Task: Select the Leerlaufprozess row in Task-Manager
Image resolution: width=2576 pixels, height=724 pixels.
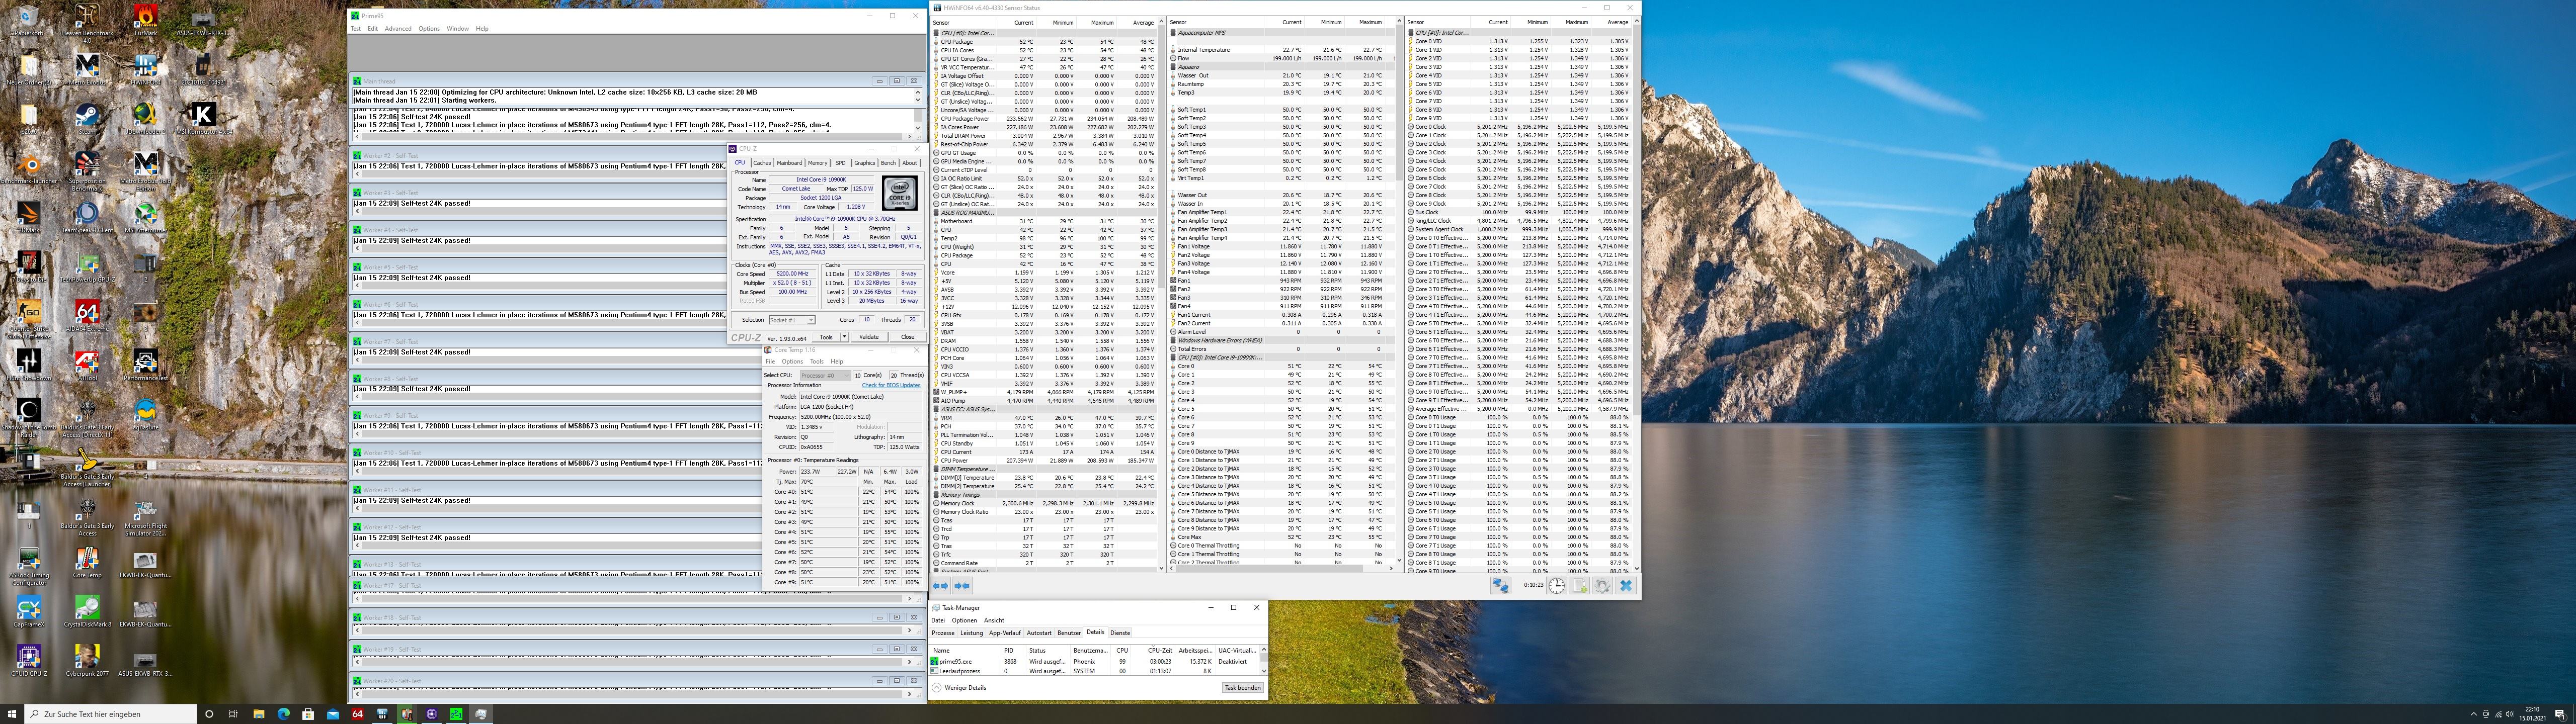Action: [1095, 671]
